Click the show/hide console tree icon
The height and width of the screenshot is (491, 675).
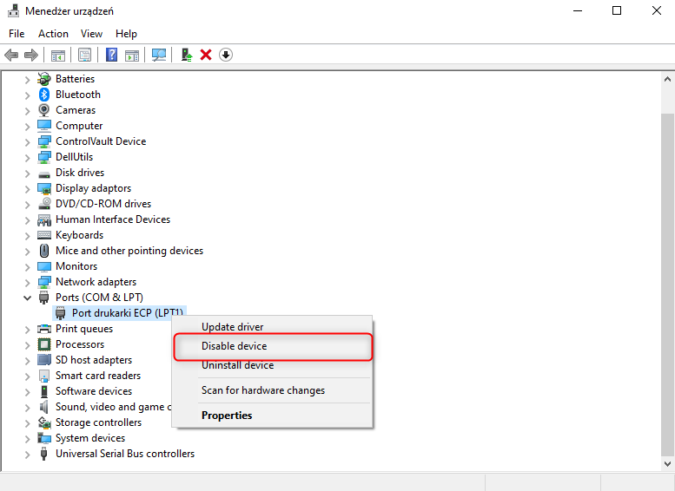tap(58, 55)
